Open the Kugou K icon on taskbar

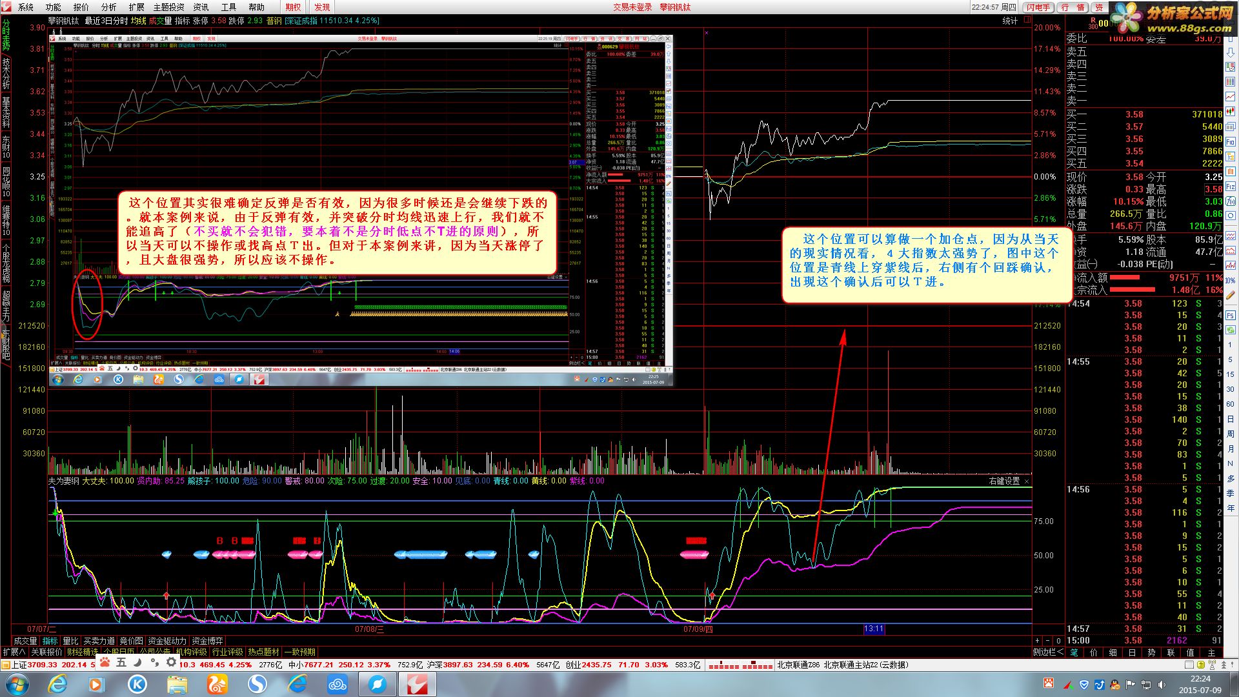point(137,684)
